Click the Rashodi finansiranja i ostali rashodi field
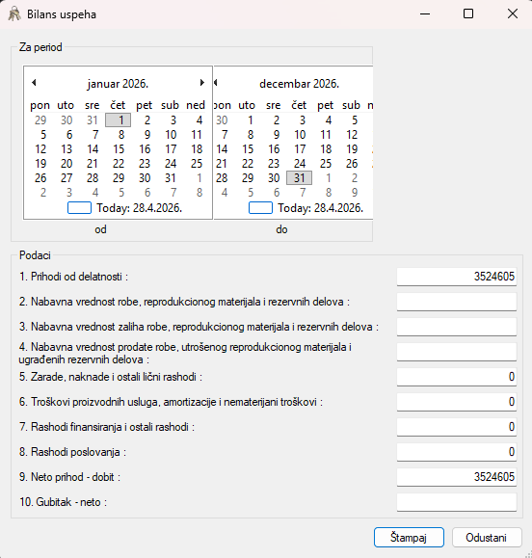 point(457,427)
